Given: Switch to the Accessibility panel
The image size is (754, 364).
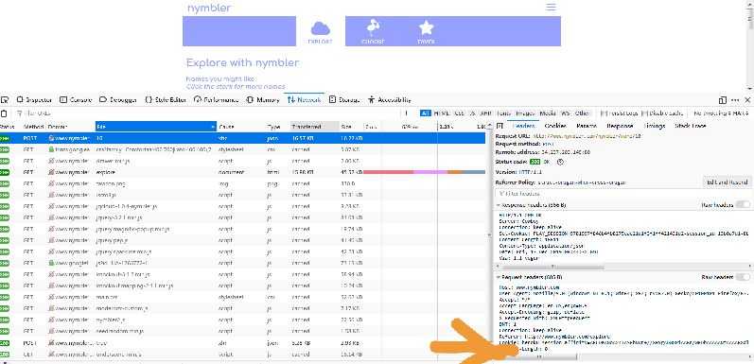Looking at the screenshot, I should tap(390, 100).
